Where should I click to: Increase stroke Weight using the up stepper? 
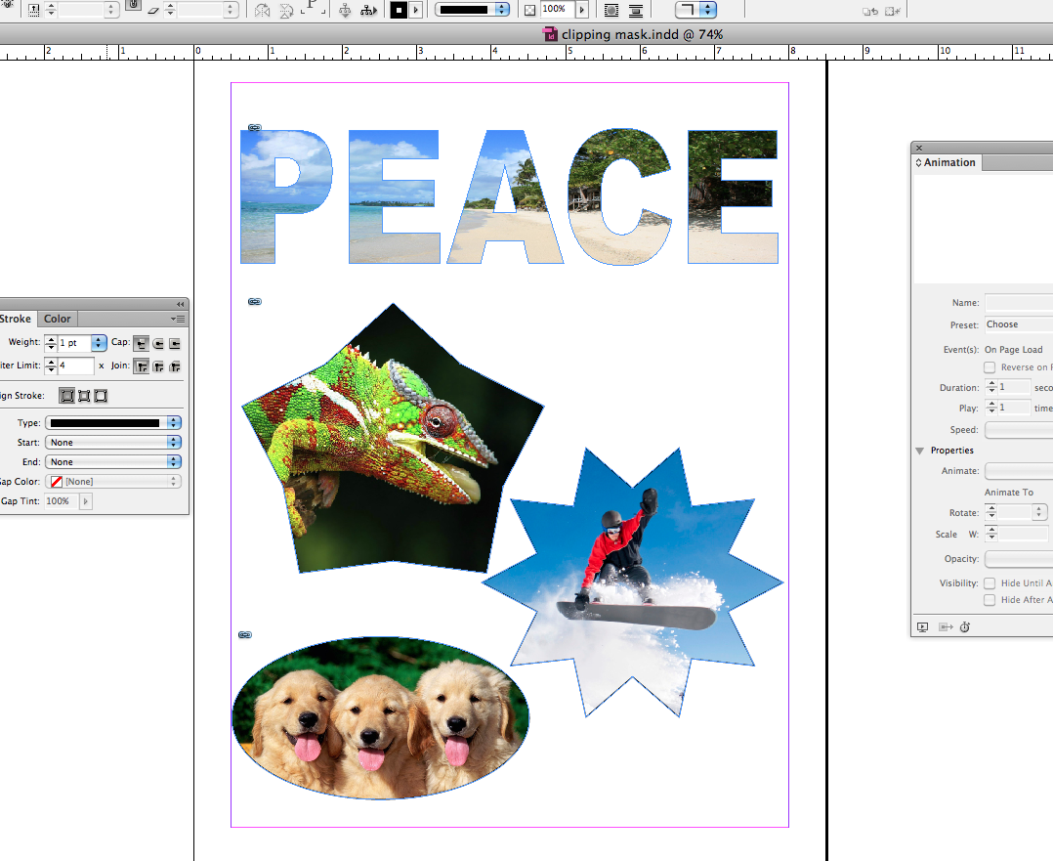click(51, 339)
